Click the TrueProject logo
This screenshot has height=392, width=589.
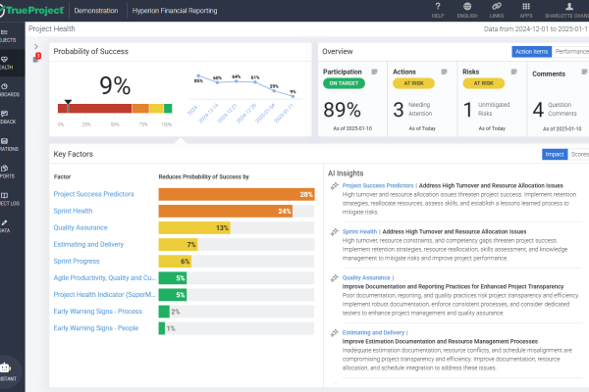31,10
